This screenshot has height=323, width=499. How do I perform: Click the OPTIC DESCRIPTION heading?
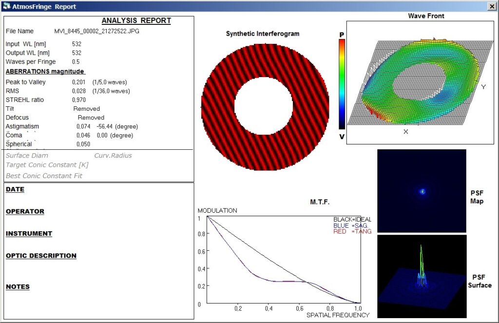41,256
